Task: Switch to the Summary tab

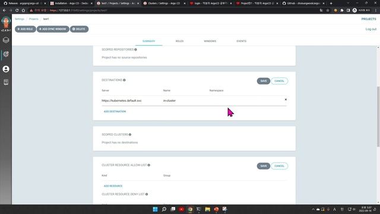Action: tap(149, 41)
